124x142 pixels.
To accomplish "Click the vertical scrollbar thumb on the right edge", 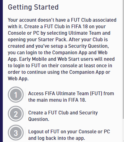I will pyautogui.click(x=123, y=60).
